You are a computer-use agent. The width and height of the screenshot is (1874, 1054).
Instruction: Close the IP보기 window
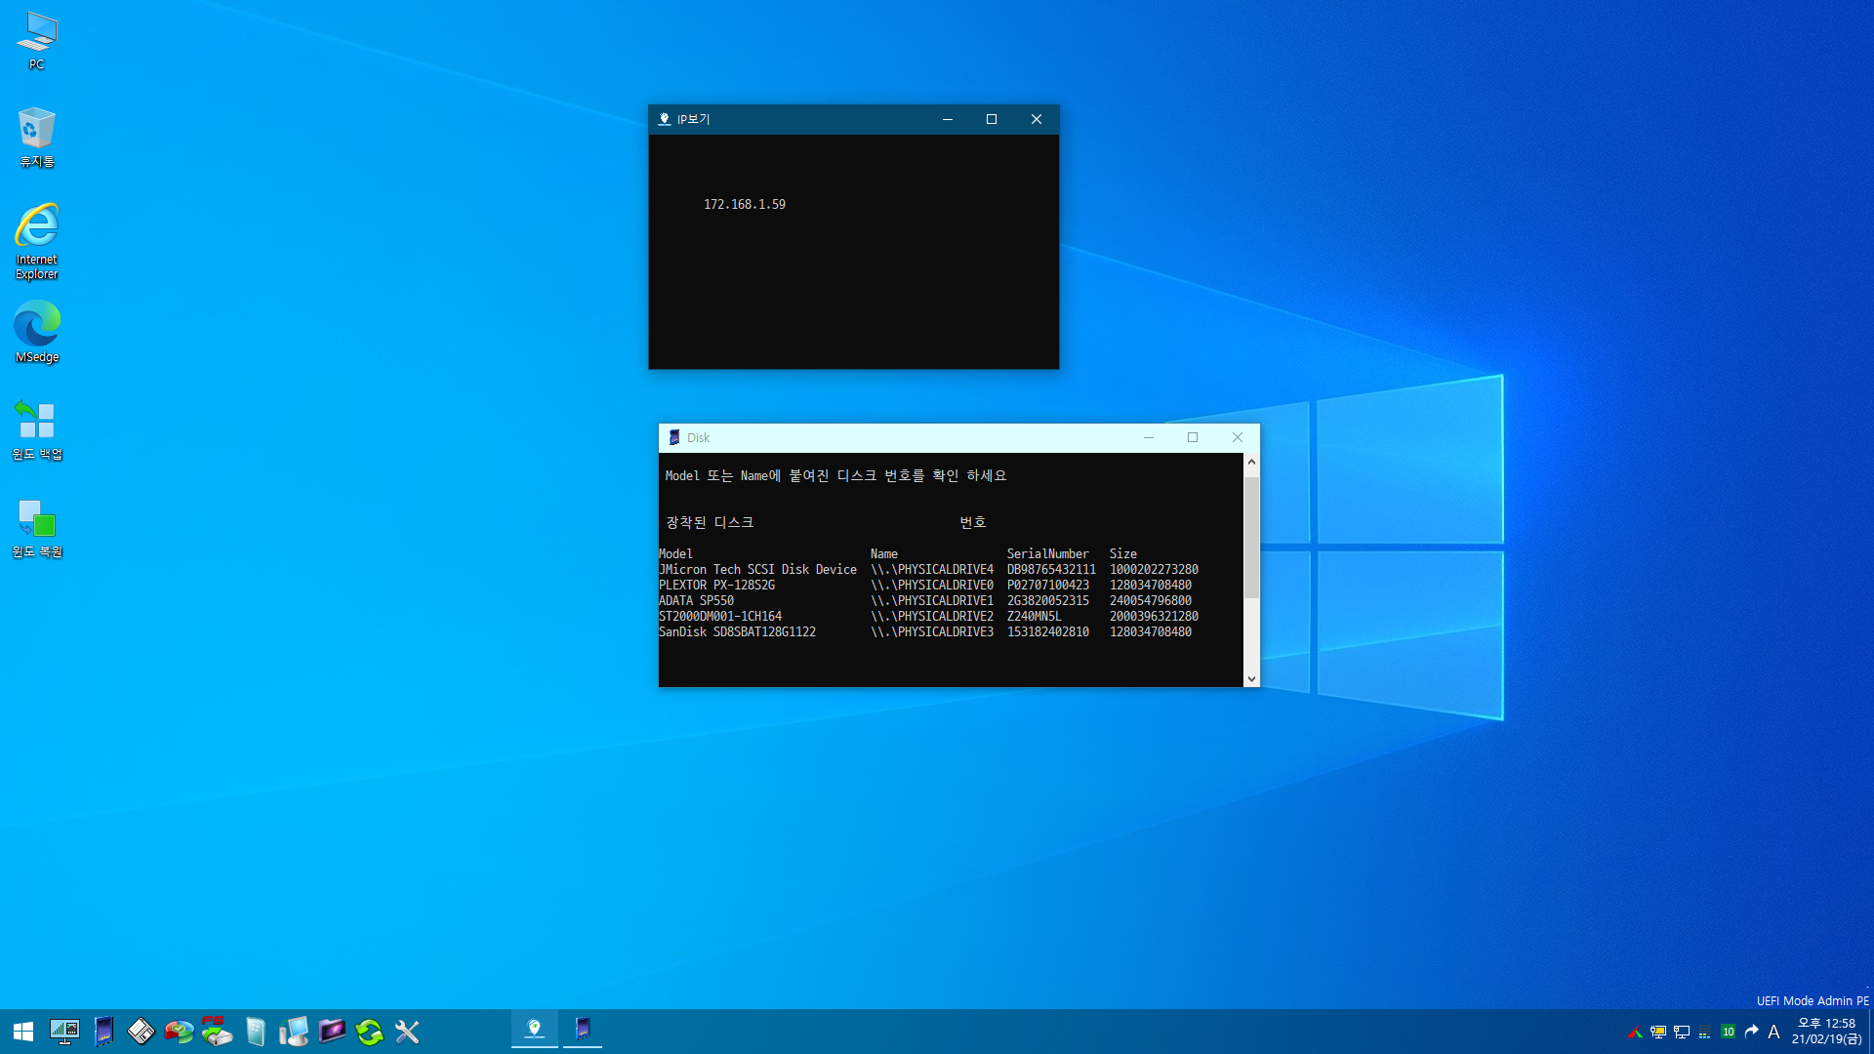click(x=1037, y=119)
